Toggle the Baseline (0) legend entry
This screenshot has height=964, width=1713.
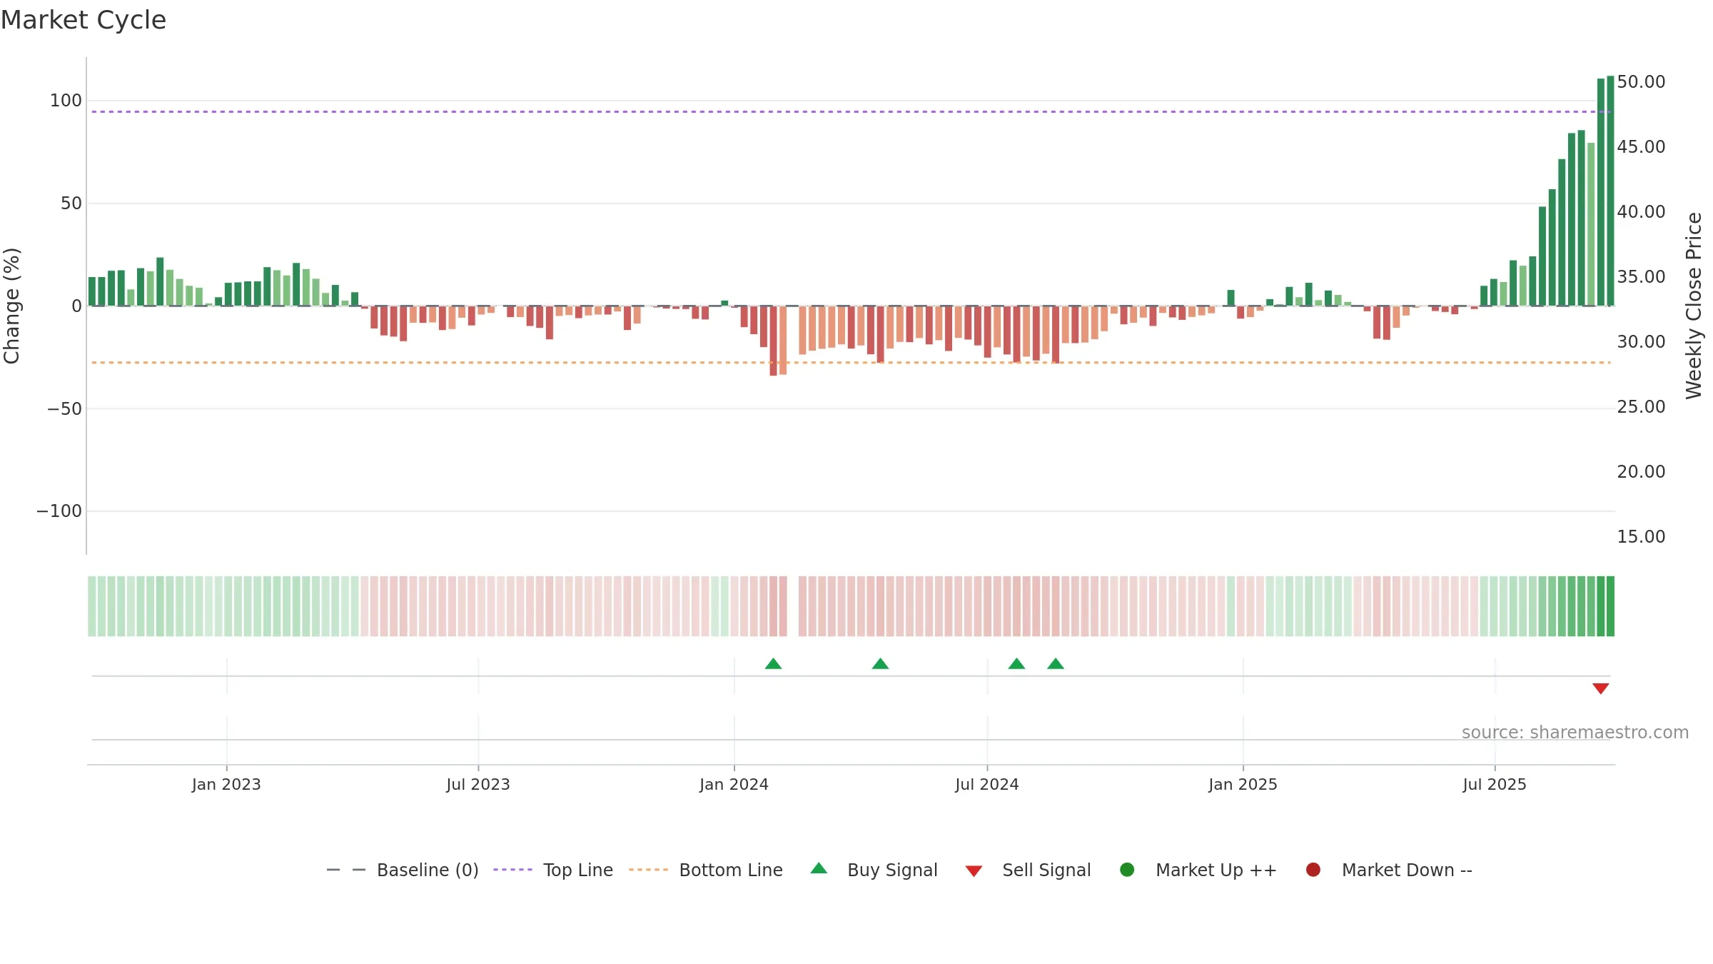[x=403, y=870]
